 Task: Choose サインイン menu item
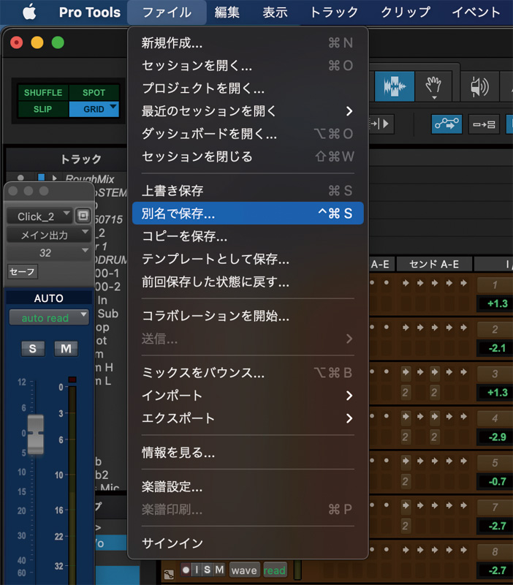coord(248,543)
